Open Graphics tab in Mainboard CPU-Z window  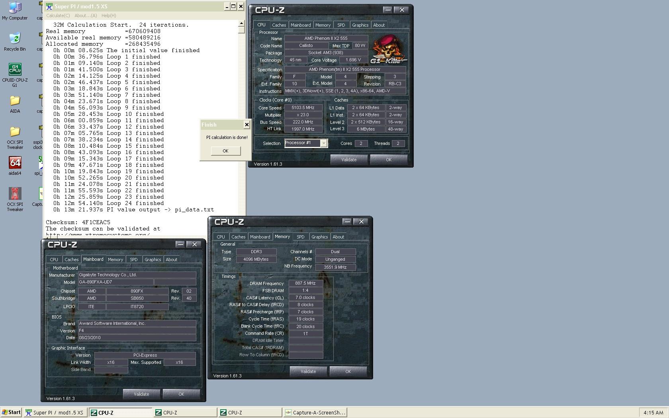(153, 259)
